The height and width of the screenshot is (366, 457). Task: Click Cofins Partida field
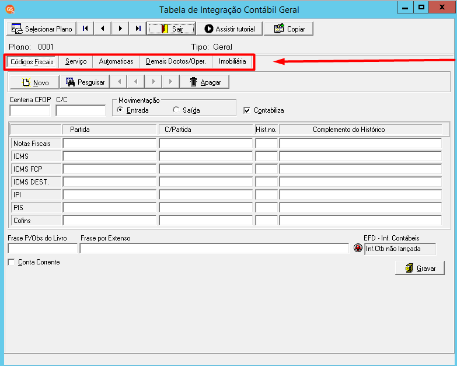(110, 220)
